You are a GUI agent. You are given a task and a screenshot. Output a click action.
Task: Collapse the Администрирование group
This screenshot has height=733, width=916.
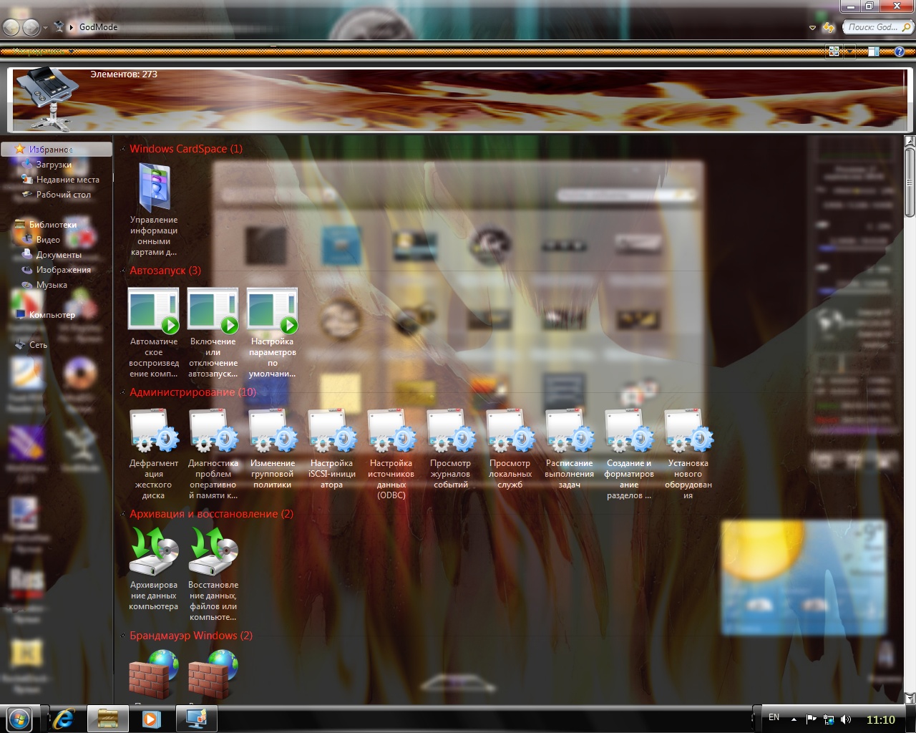[x=123, y=392]
